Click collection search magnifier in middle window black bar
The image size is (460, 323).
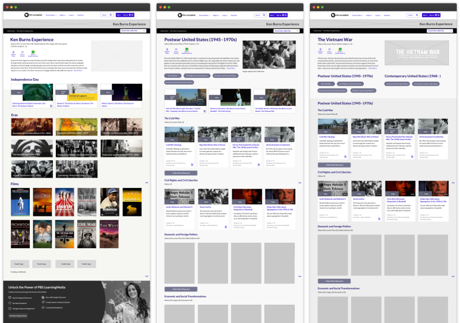point(297,31)
